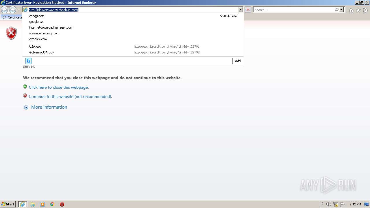Choose google.cz from the suggestions
Screen dimensions: 370x208
click(x=133, y=22)
